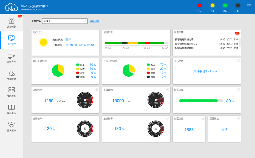Collapse the 加工进度 panel
The height and width of the screenshot is (158, 255).
click(238, 90)
